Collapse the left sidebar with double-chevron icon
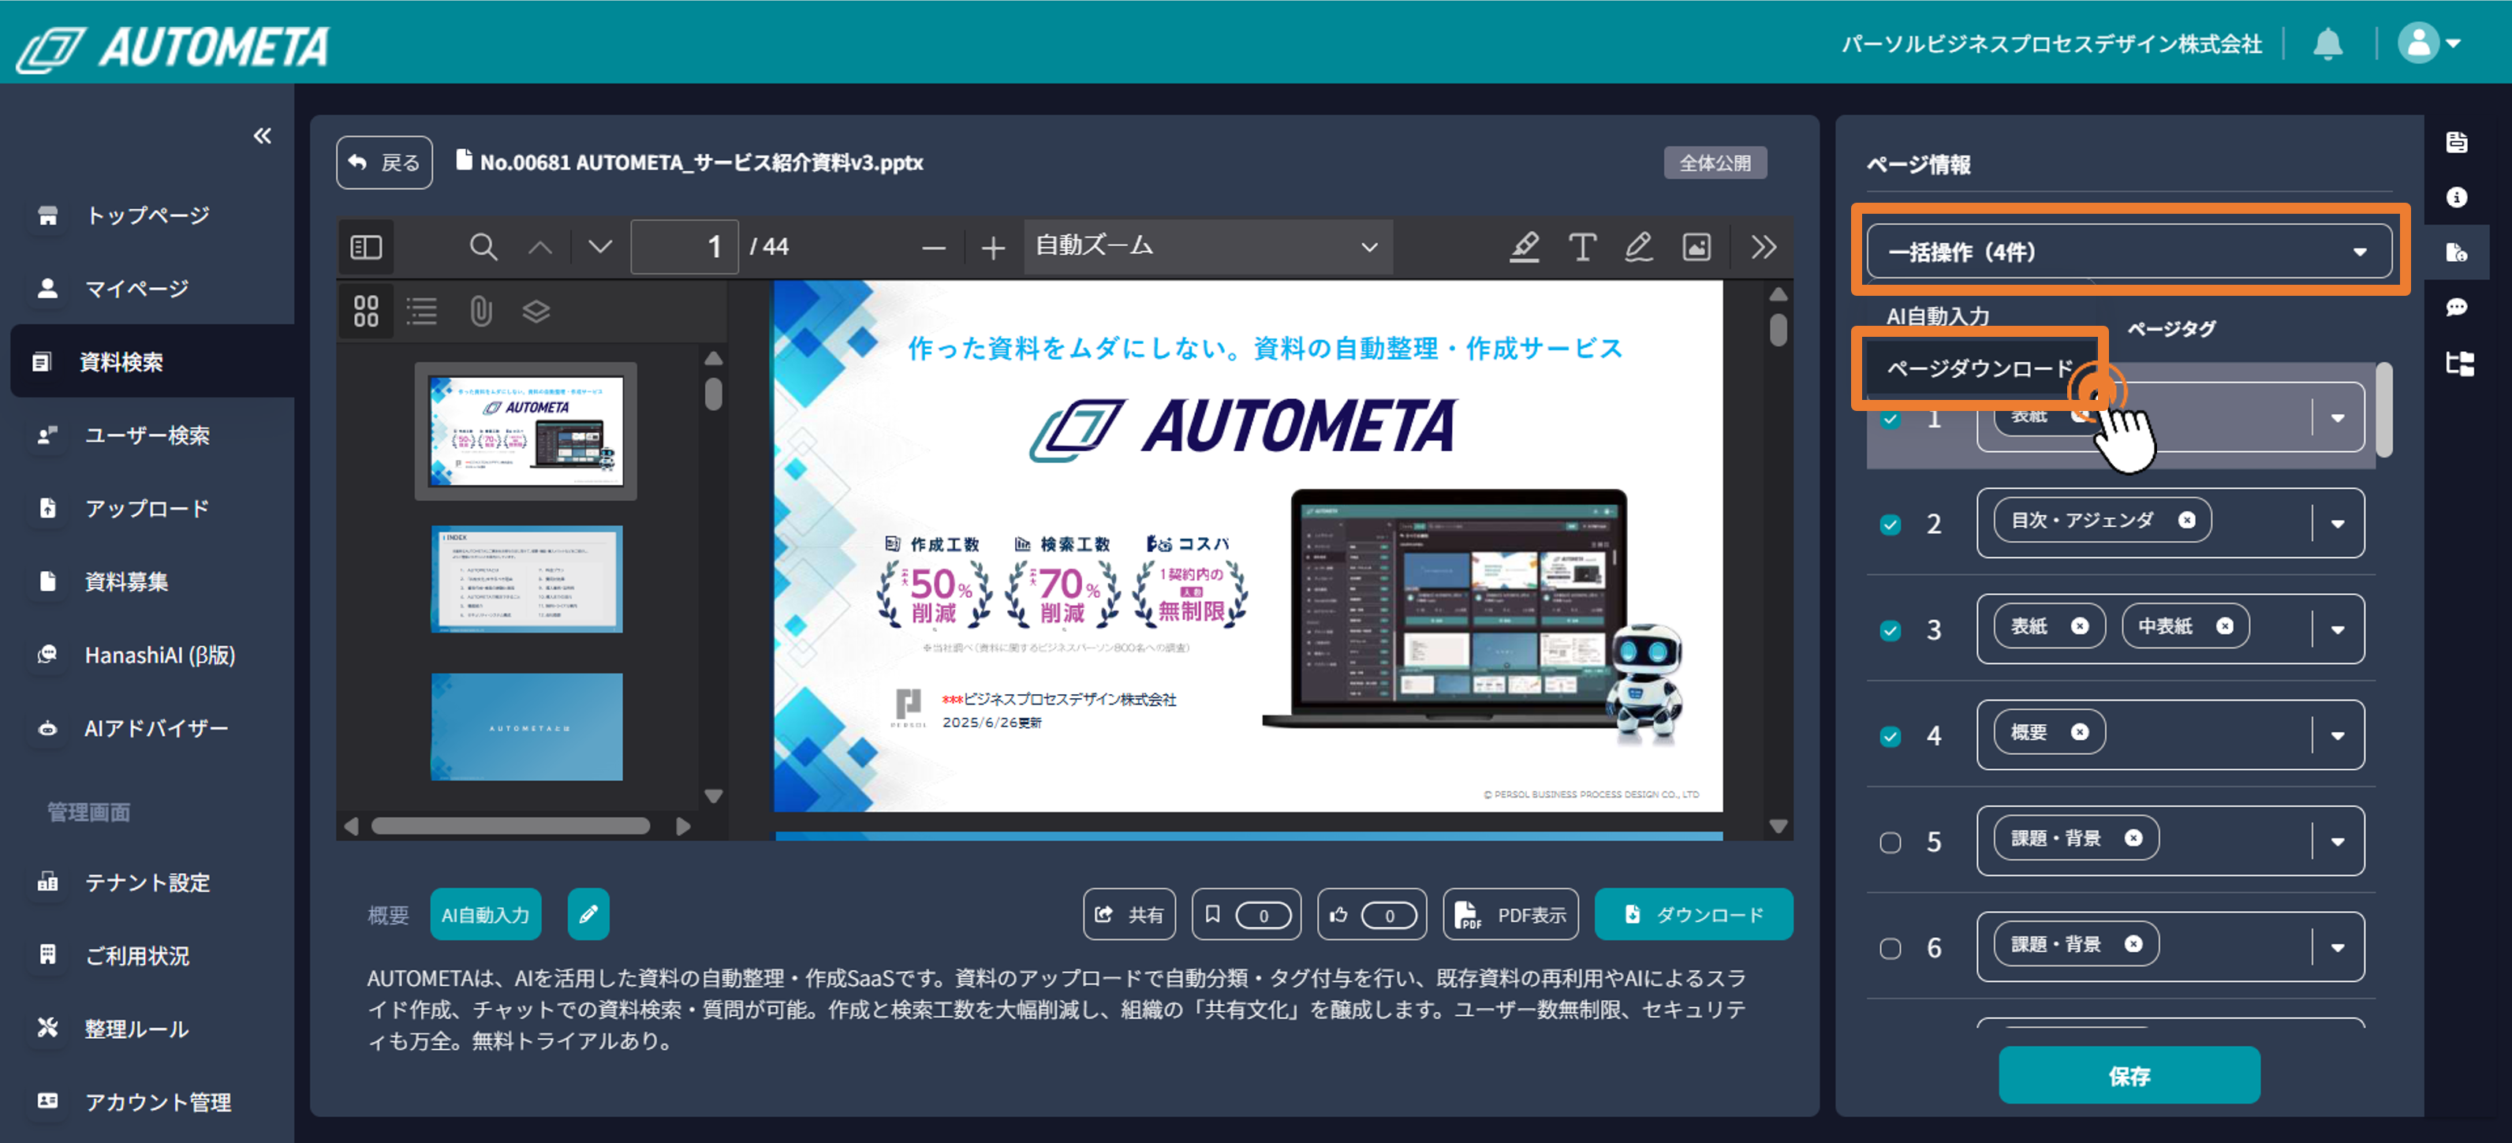2512x1143 pixels. click(263, 136)
